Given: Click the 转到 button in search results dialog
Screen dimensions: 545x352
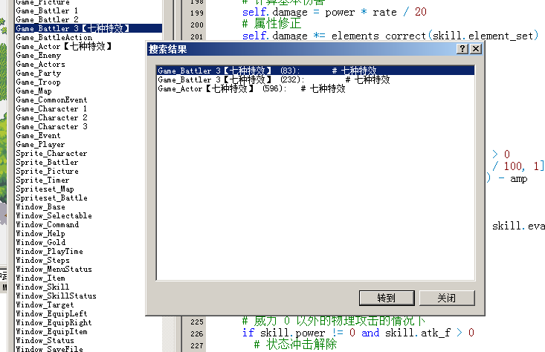Looking at the screenshot, I should (x=387, y=298).
